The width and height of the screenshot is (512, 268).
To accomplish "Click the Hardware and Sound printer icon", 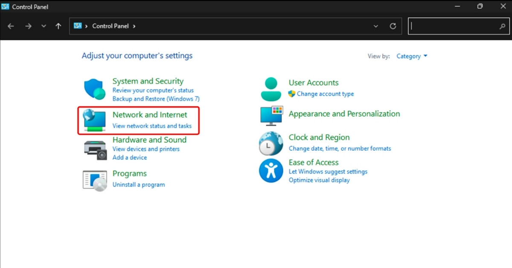I will [94, 149].
